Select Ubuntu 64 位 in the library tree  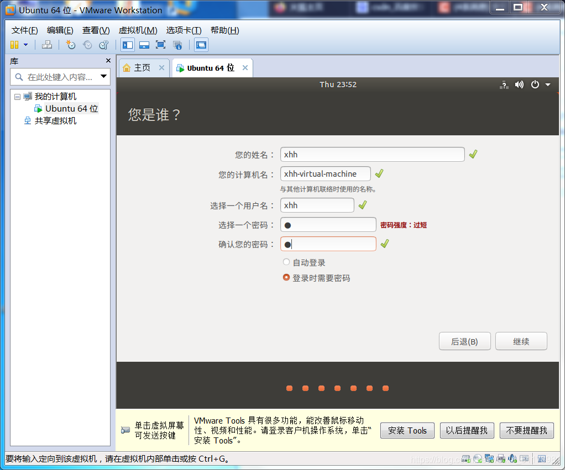point(71,109)
